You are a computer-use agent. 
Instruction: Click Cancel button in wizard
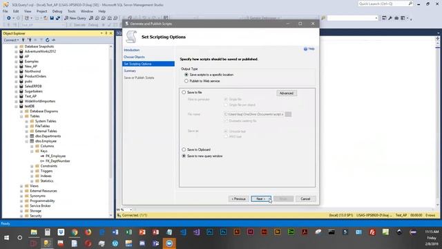pos(305,199)
